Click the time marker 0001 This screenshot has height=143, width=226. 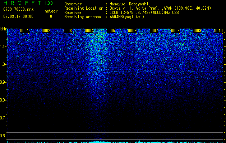(x=24, y=31)
